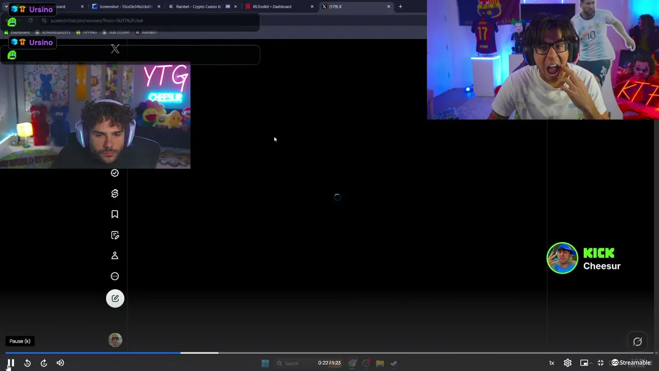This screenshot has width=659, height=371.
Task: Close the IRLToolkit Dashboard tab
Action: [x=312, y=7]
